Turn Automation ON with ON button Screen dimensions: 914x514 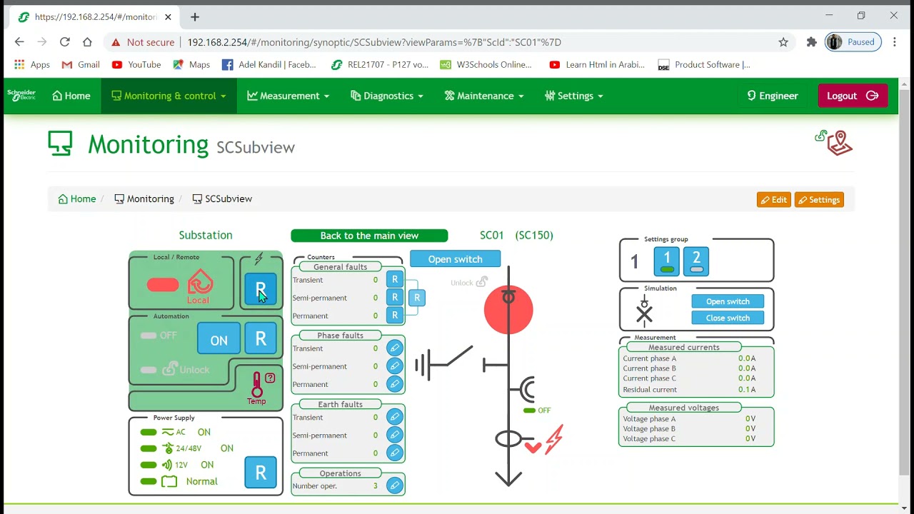click(x=219, y=338)
